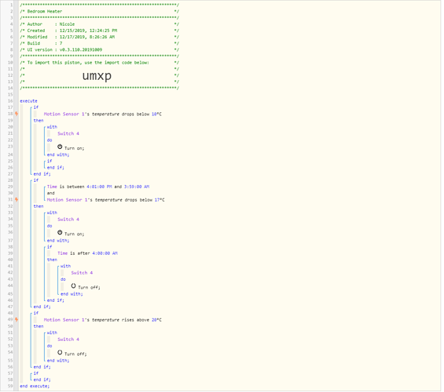
Task: Open the temperature rises above 20°C condition
Action: tap(102, 320)
